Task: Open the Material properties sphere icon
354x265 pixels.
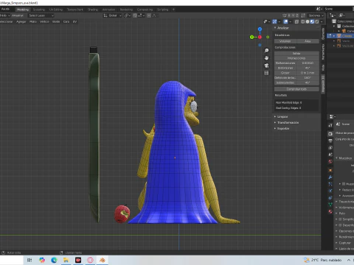Action: (330, 211)
